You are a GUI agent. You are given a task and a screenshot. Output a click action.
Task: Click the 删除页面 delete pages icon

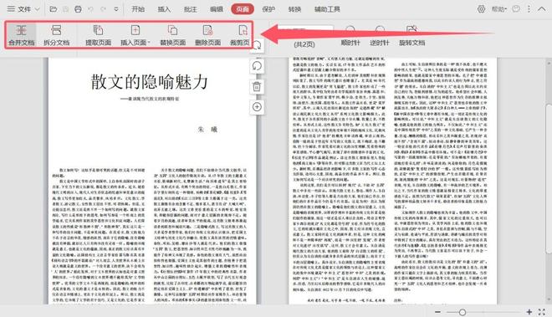[x=207, y=31]
